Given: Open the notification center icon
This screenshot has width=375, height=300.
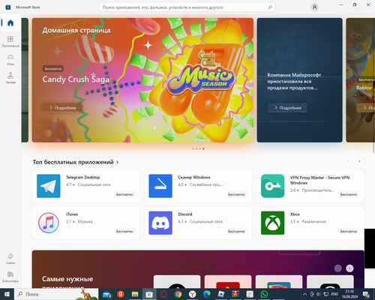Looking at the screenshot, I should point(366,294).
